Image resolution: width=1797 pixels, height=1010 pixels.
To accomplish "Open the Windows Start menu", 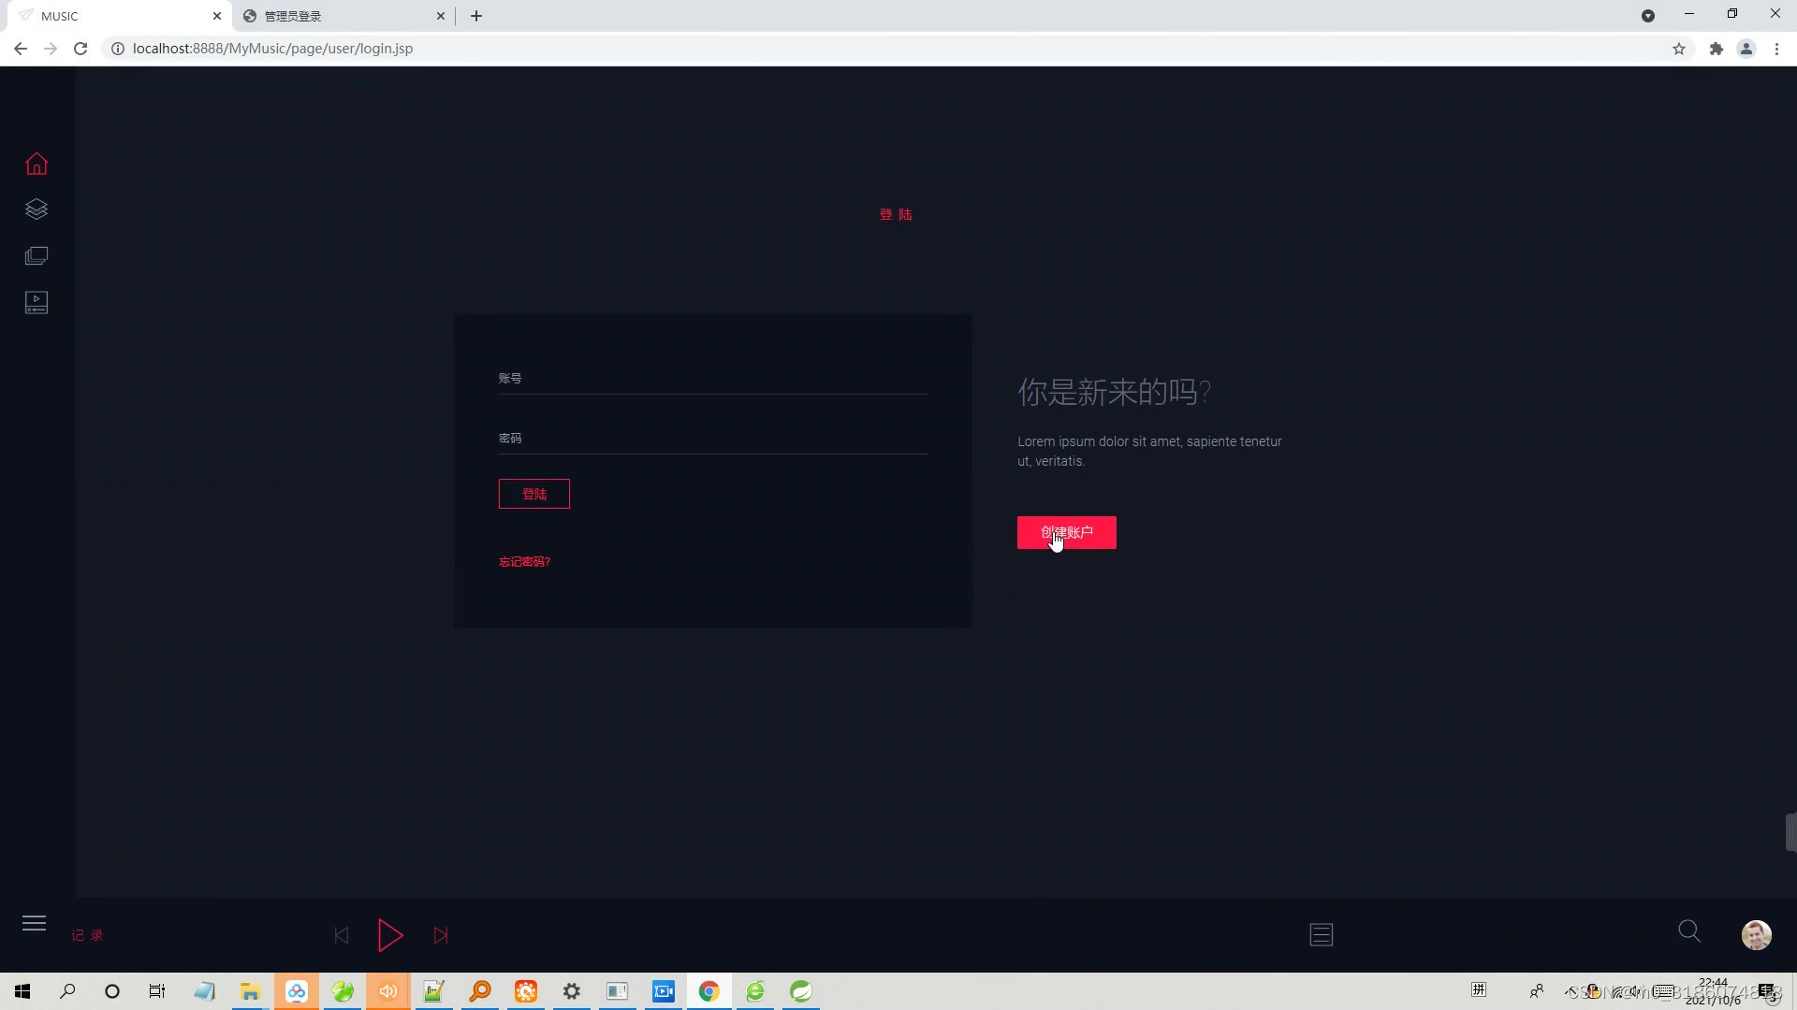I will [x=22, y=991].
